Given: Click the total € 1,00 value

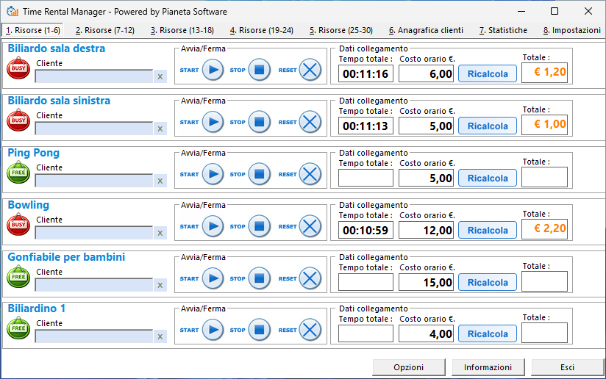Looking at the screenshot, I should tap(544, 124).
